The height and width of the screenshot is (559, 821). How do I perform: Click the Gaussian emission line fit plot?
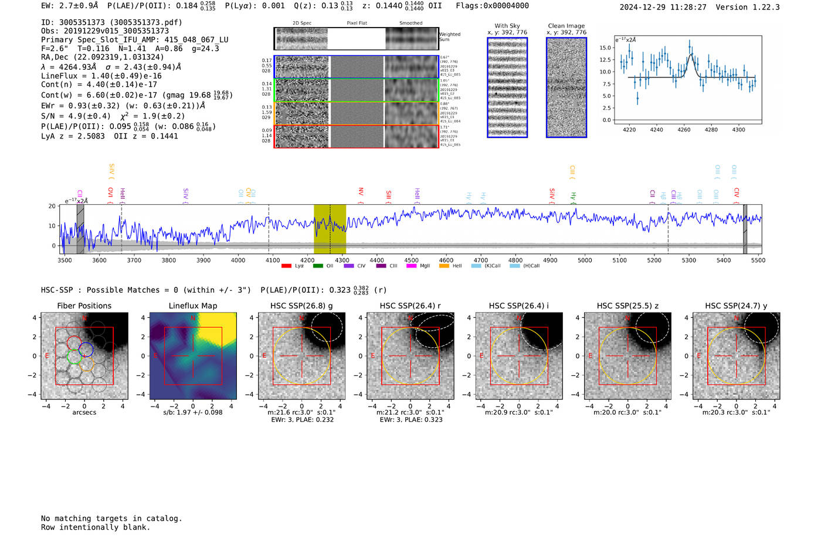pyautogui.click(x=688, y=80)
